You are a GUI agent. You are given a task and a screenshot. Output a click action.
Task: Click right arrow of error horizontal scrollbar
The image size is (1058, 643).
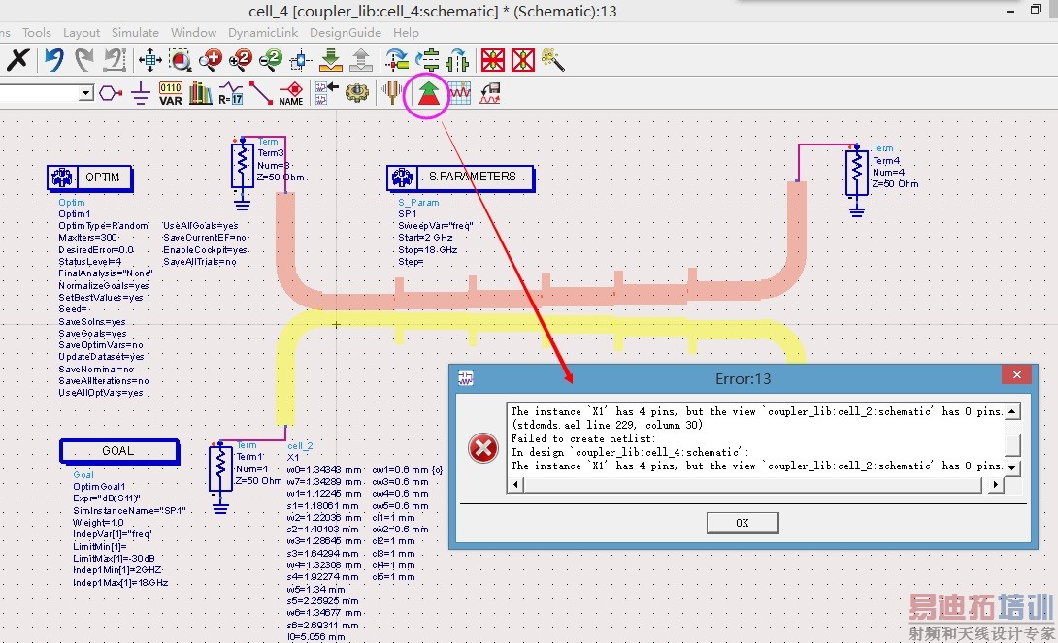[x=995, y=484]
